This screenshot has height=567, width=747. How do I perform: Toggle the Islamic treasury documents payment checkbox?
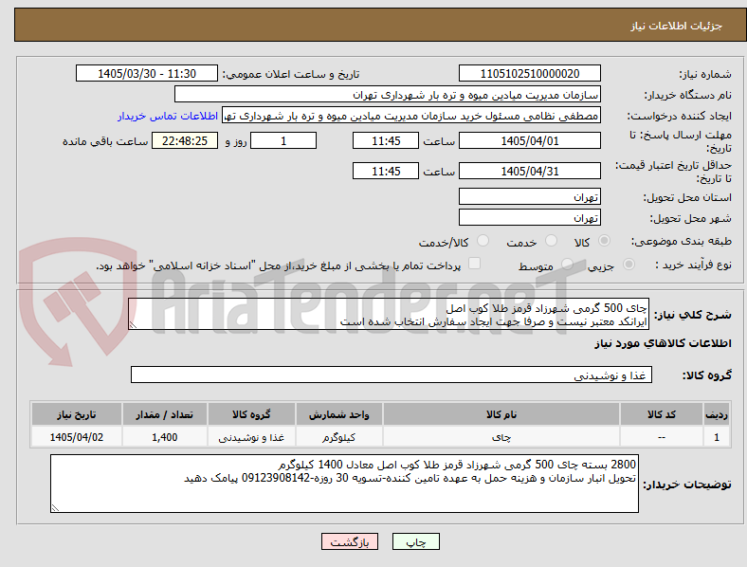tap(475, 264)
